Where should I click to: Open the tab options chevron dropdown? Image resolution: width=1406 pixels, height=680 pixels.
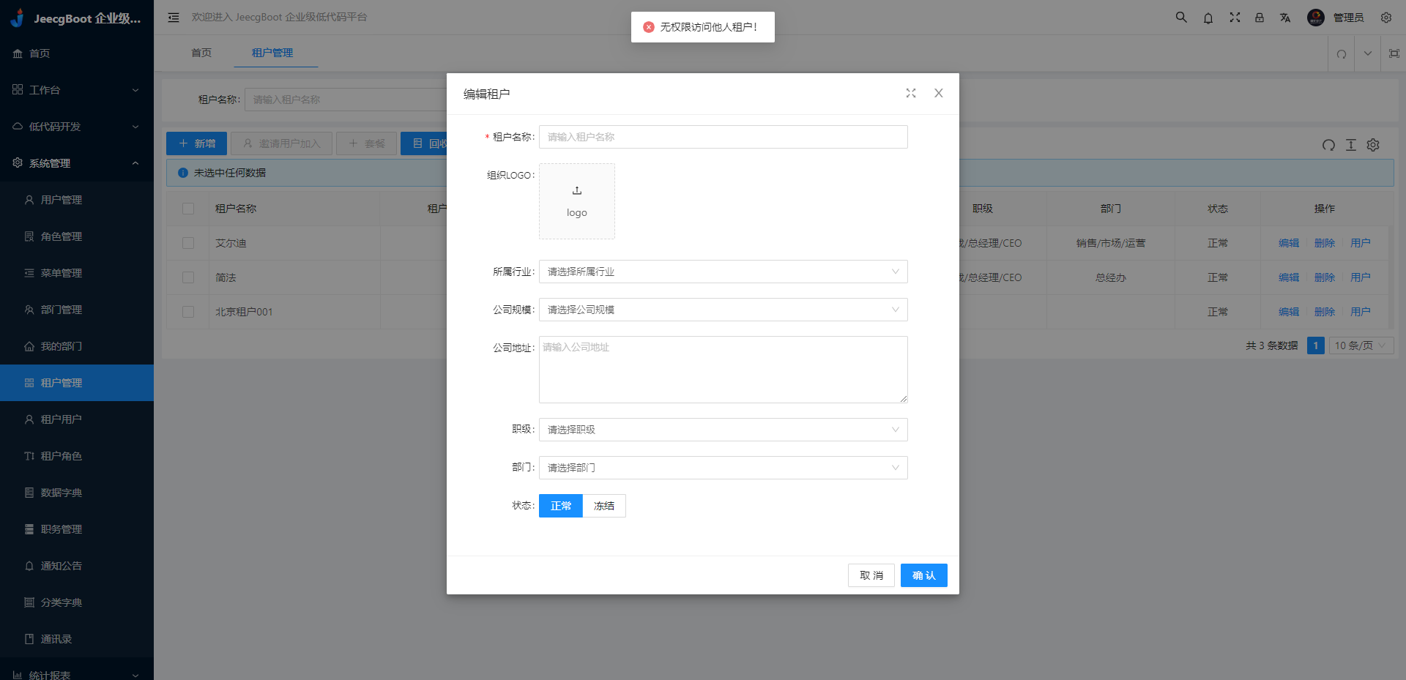point(1368,53)
